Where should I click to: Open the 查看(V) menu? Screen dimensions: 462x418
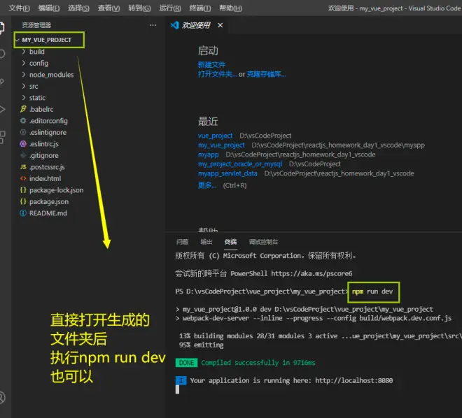click(x=108, y=8)
